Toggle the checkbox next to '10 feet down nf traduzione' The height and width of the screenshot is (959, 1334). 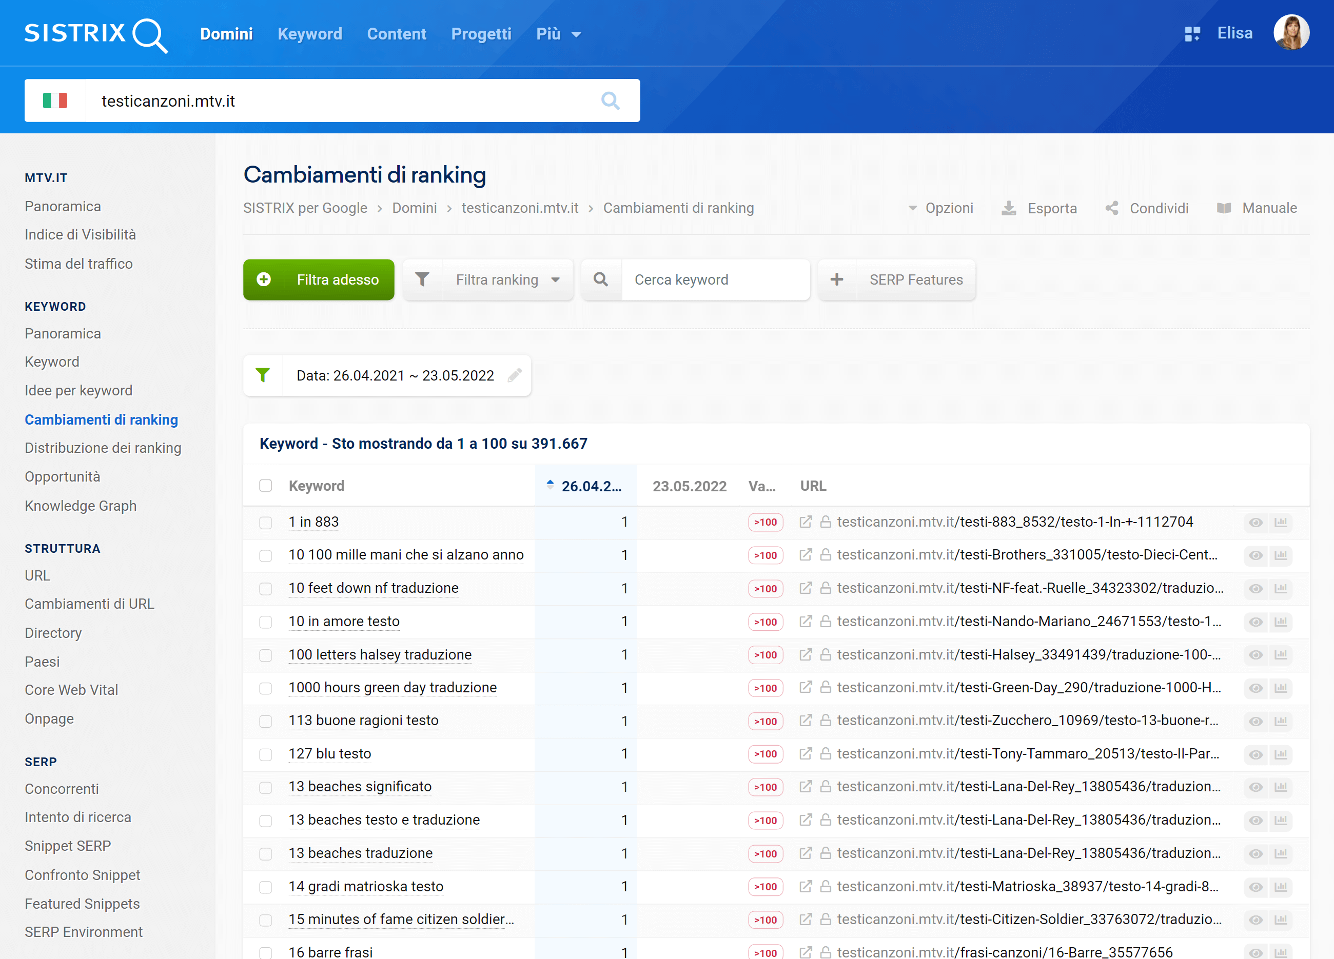click(267, 588)
